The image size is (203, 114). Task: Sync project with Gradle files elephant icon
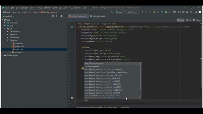pos(183,12)
